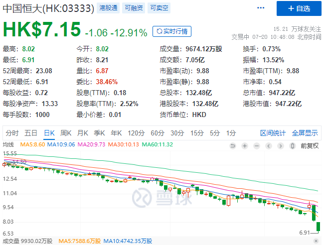Click the 换手 0.73% value

point(272,49)
